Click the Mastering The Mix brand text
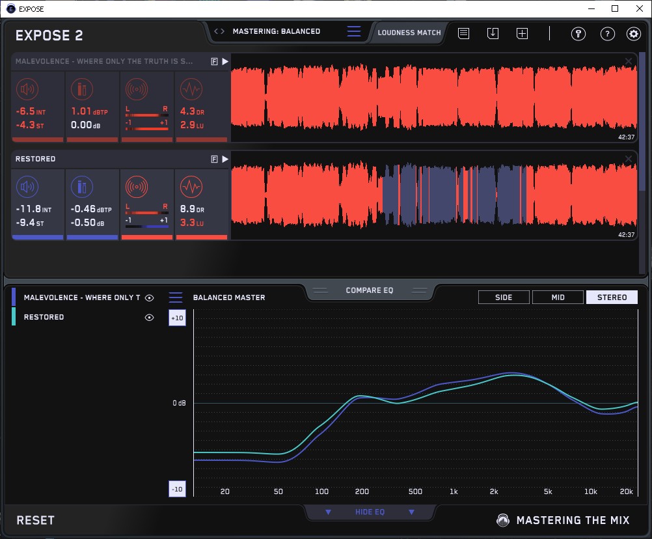 (x=573, y=520)
